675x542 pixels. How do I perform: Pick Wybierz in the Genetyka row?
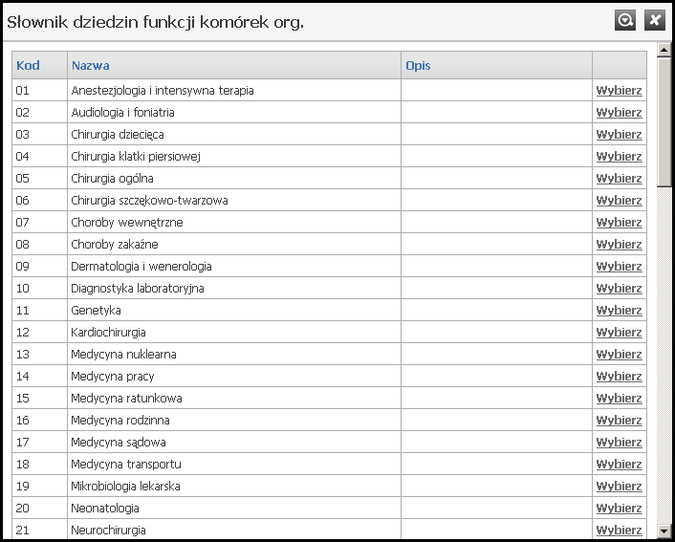click(x=619, y=311)
